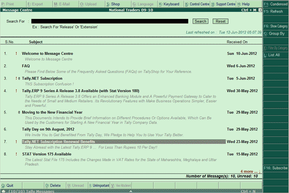Open Tally Day on 9th August, 2012 message
The image size is (289, 193).
click(x=48, y=129)
